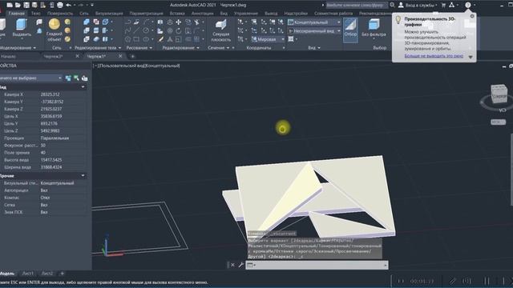513x288 pixels.
Task: Open the Чертеж3* drawing tab
Action: click(x=54, y=56)
